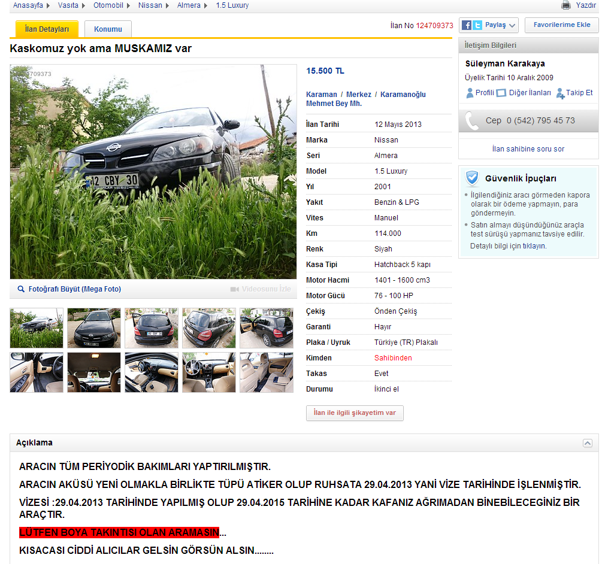Click the magnifier icon beside Fotoğrafı Büyüt
602x564 pixels.
pyautogui.click(x=21, y=289)
